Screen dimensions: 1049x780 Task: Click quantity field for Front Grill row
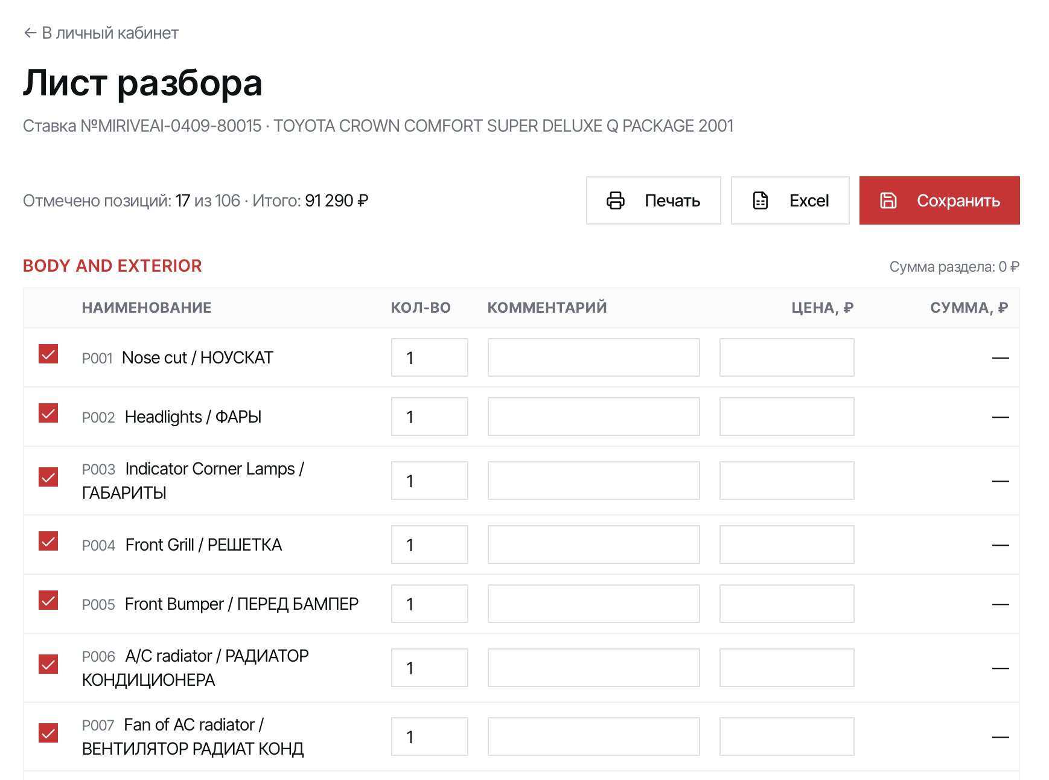[430, 545]
